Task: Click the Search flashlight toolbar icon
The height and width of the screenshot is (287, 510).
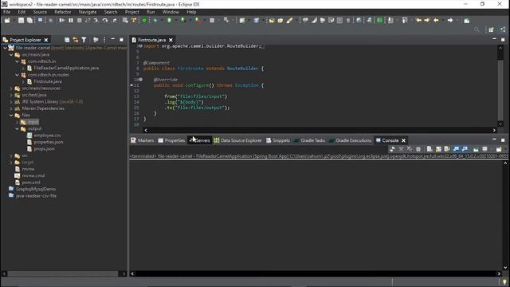Action: pos(289,21)
